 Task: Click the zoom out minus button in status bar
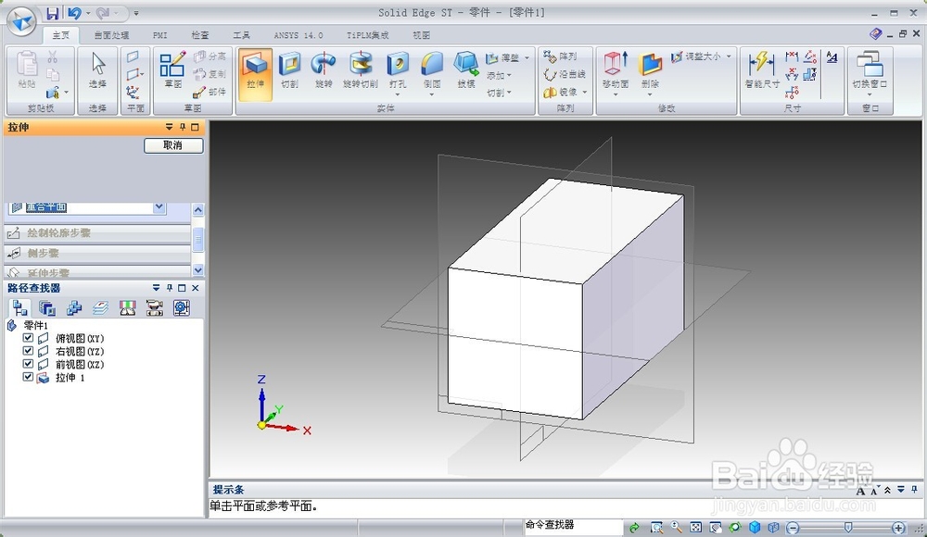click(x=793, y=528)
